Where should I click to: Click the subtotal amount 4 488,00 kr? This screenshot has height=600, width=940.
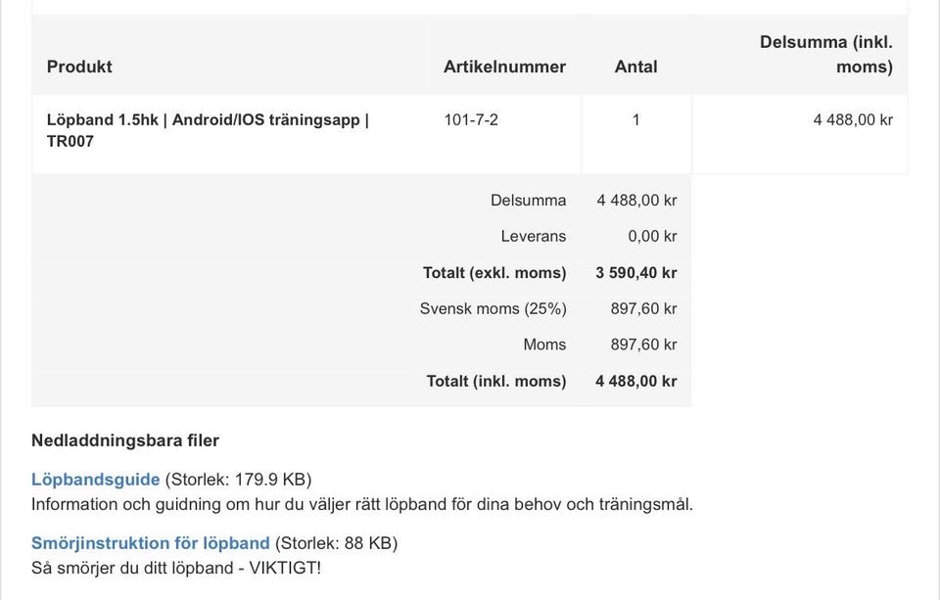[853, 120]
